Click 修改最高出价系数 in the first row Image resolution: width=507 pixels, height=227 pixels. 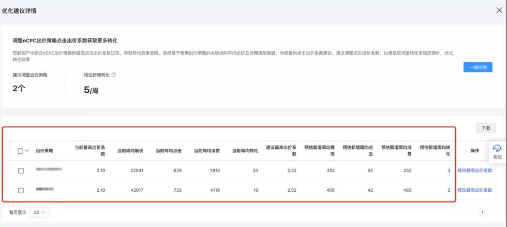point(475,170)
